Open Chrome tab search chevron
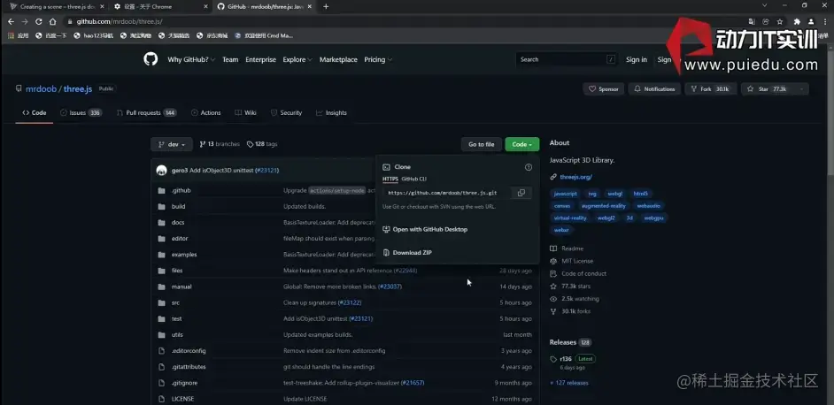 coord(765,5)
